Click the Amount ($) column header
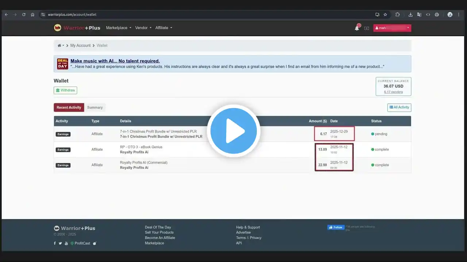Image resolution: width=467 pixels, height=262 pixels. pos(318,121)
